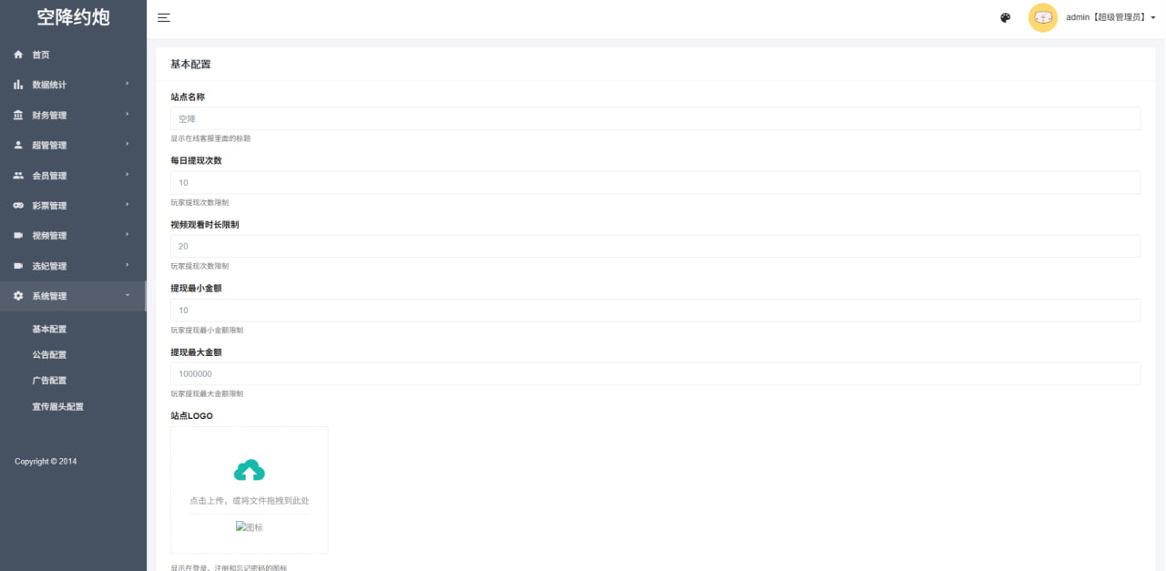This screenshot has width=1166, height=571.
Task: Click the home icon beside 首页
Action: coord(18,55)
